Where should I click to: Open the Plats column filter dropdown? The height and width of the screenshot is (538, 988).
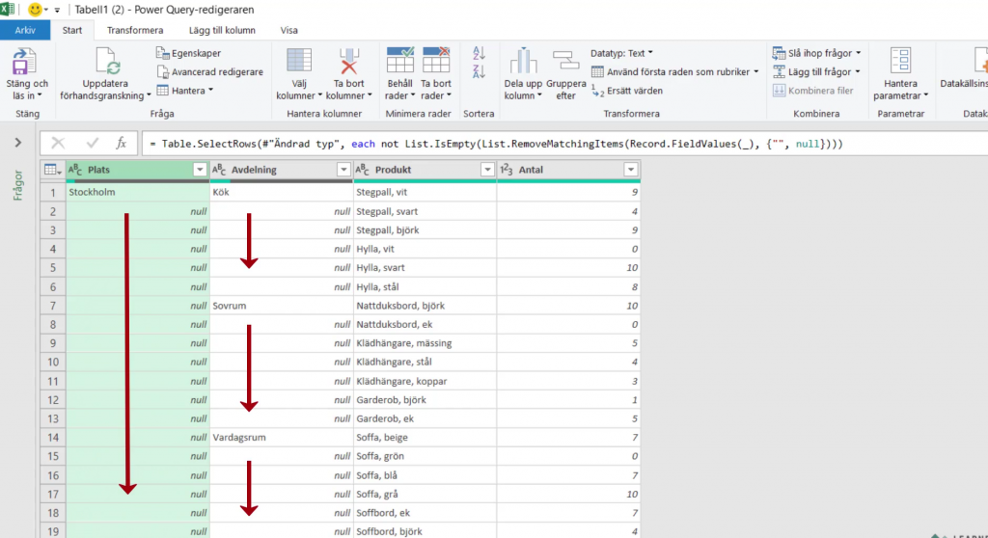click(x=200, y=170)
